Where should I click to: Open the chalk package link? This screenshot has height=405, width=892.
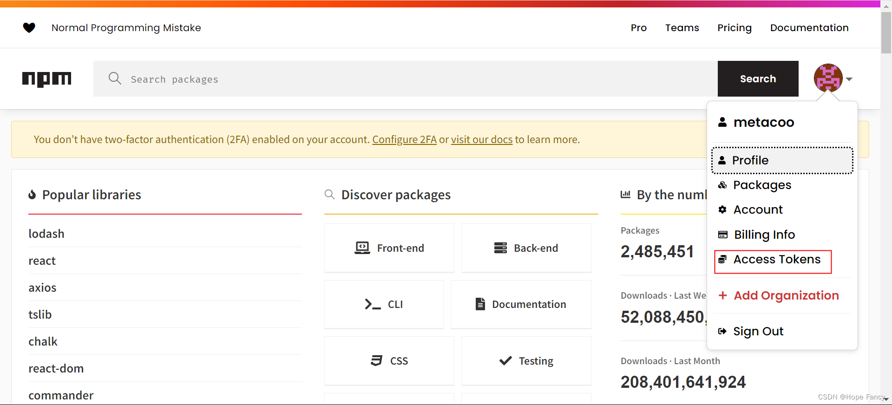pos(43,341)
